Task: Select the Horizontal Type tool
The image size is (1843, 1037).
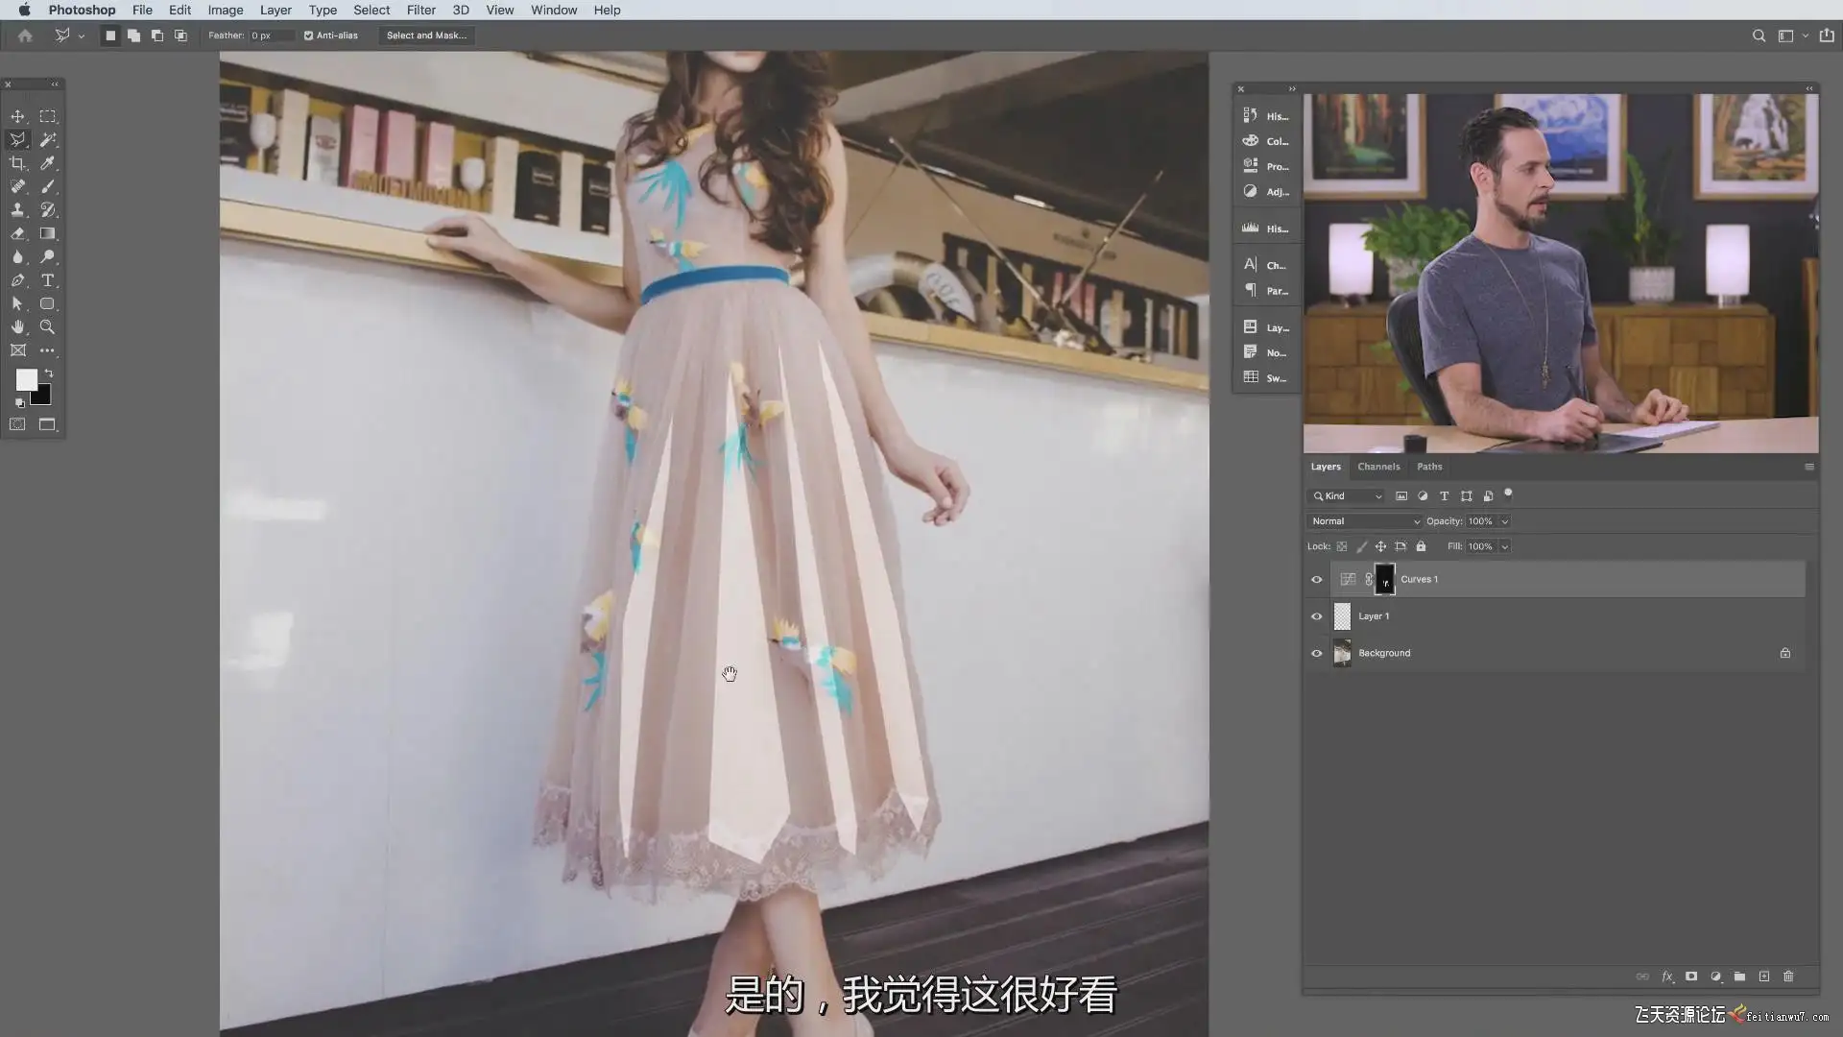Action: click(47, 280)
